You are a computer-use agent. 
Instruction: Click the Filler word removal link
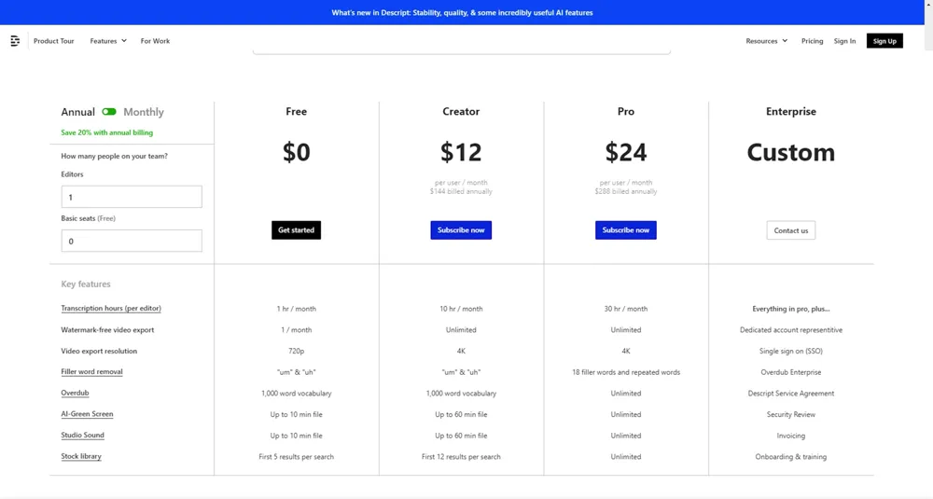click(91, 372)
